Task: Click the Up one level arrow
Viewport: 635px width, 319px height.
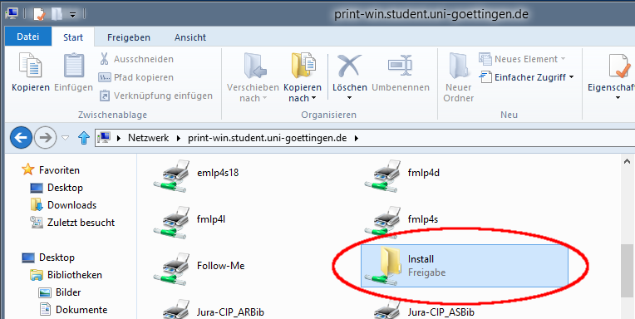Action: tap(83, 138)
